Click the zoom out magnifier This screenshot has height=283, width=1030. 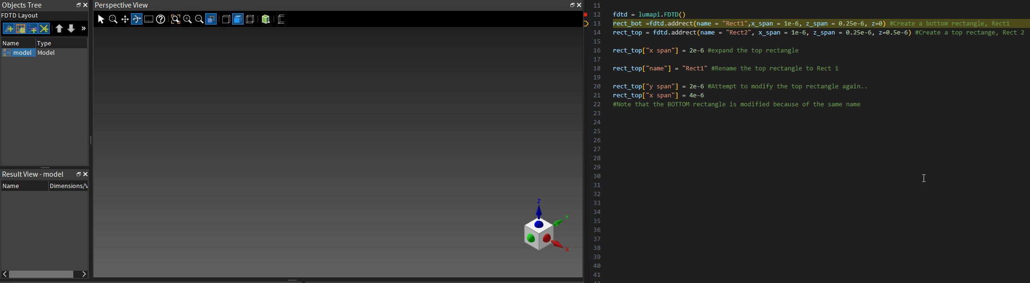(199, 19)
